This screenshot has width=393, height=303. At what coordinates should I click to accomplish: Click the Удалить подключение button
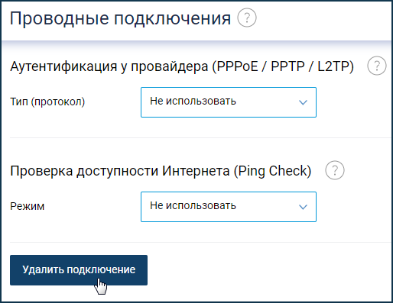79,270
